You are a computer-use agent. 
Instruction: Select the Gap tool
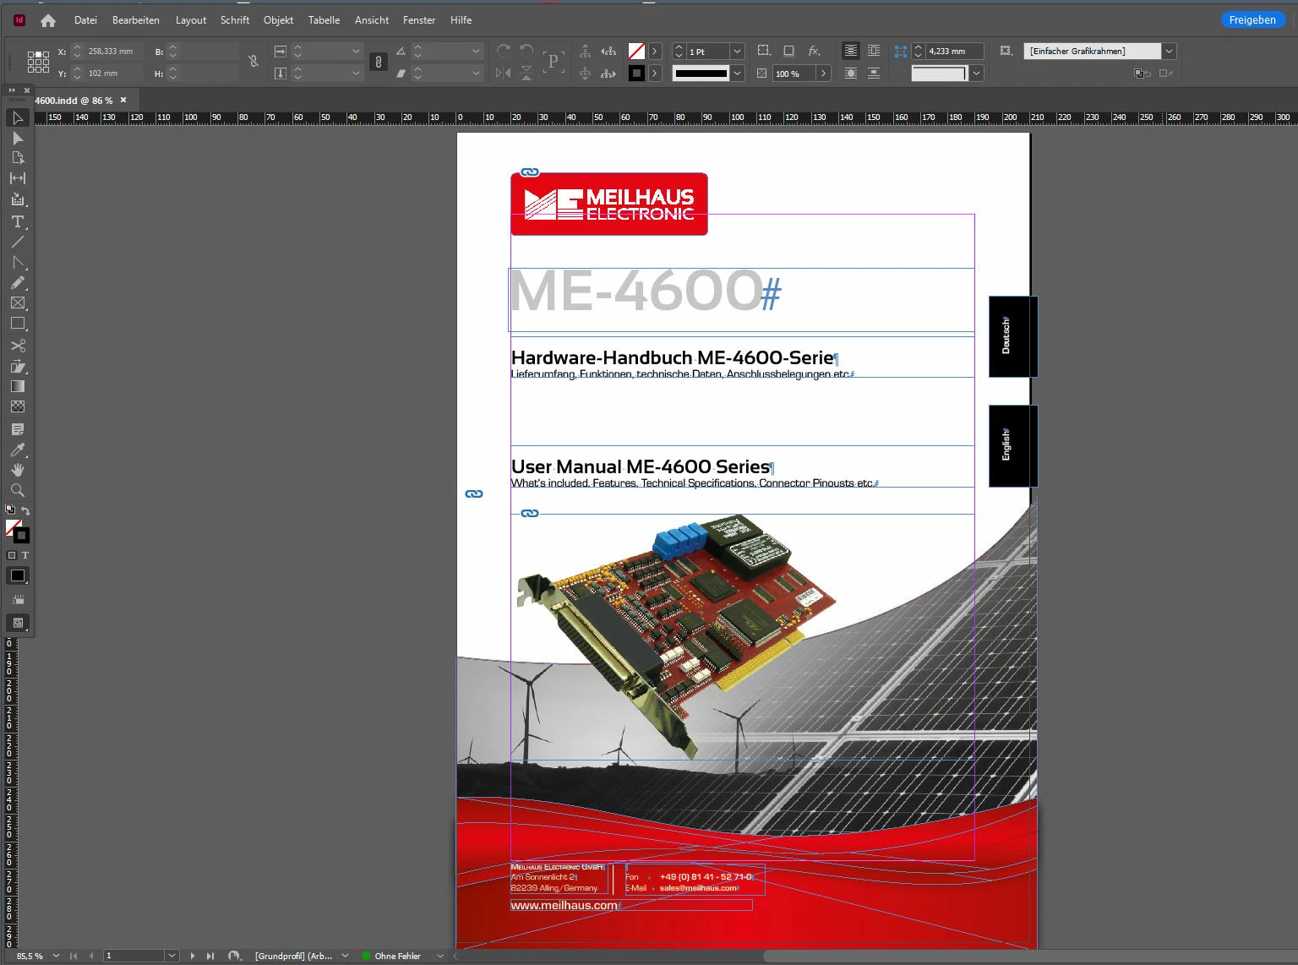tap(17, 178)
